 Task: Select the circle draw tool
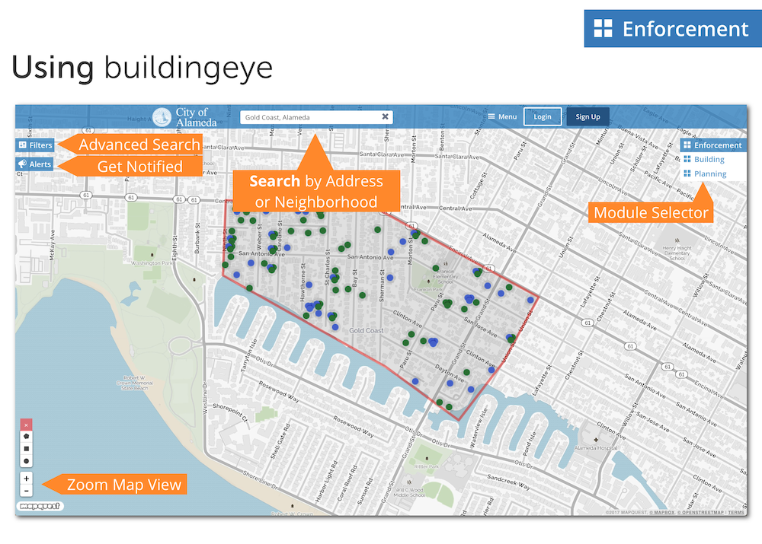[26, 460]
